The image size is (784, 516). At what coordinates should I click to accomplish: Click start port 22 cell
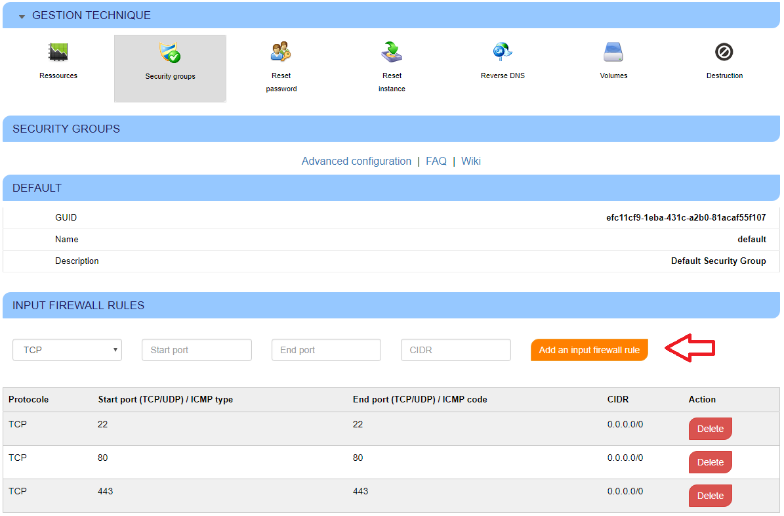pyautogui.click(x=102, y=424)
